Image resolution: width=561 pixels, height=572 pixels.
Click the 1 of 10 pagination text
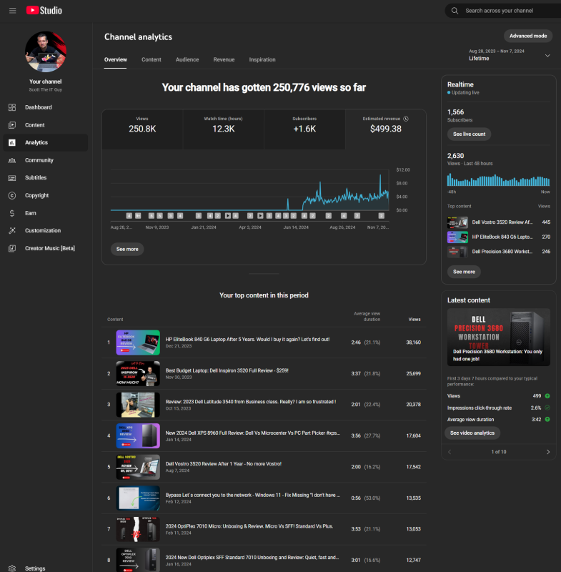coord(499,452)
